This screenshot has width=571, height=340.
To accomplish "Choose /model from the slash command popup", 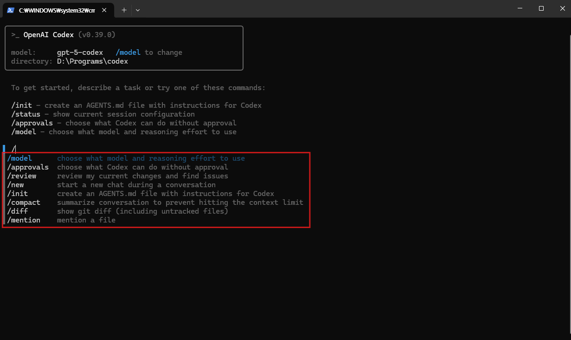I will pos(19,158).
